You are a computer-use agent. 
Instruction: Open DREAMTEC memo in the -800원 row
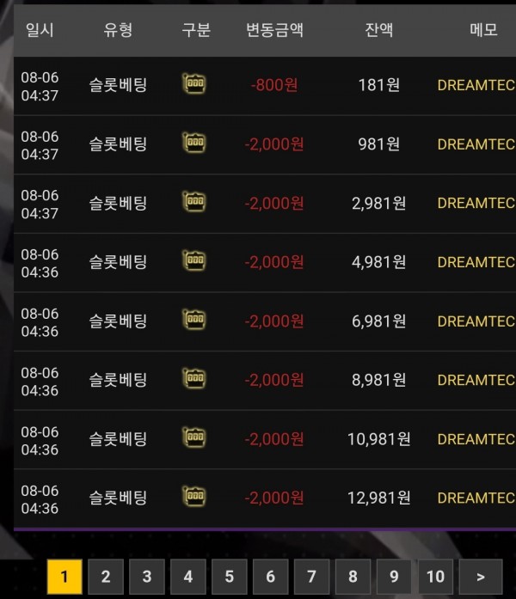(x=476, y=85)
